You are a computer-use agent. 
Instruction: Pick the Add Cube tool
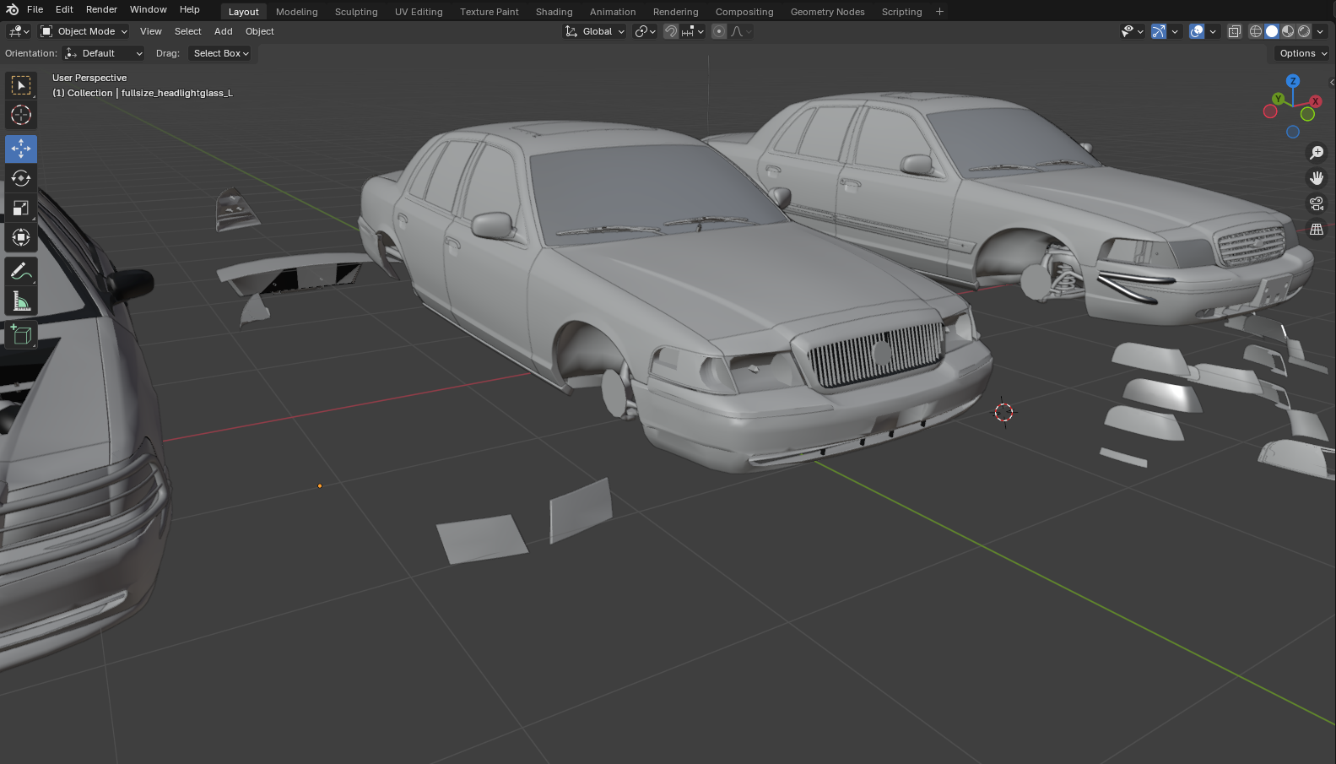(x=21, y=335)
